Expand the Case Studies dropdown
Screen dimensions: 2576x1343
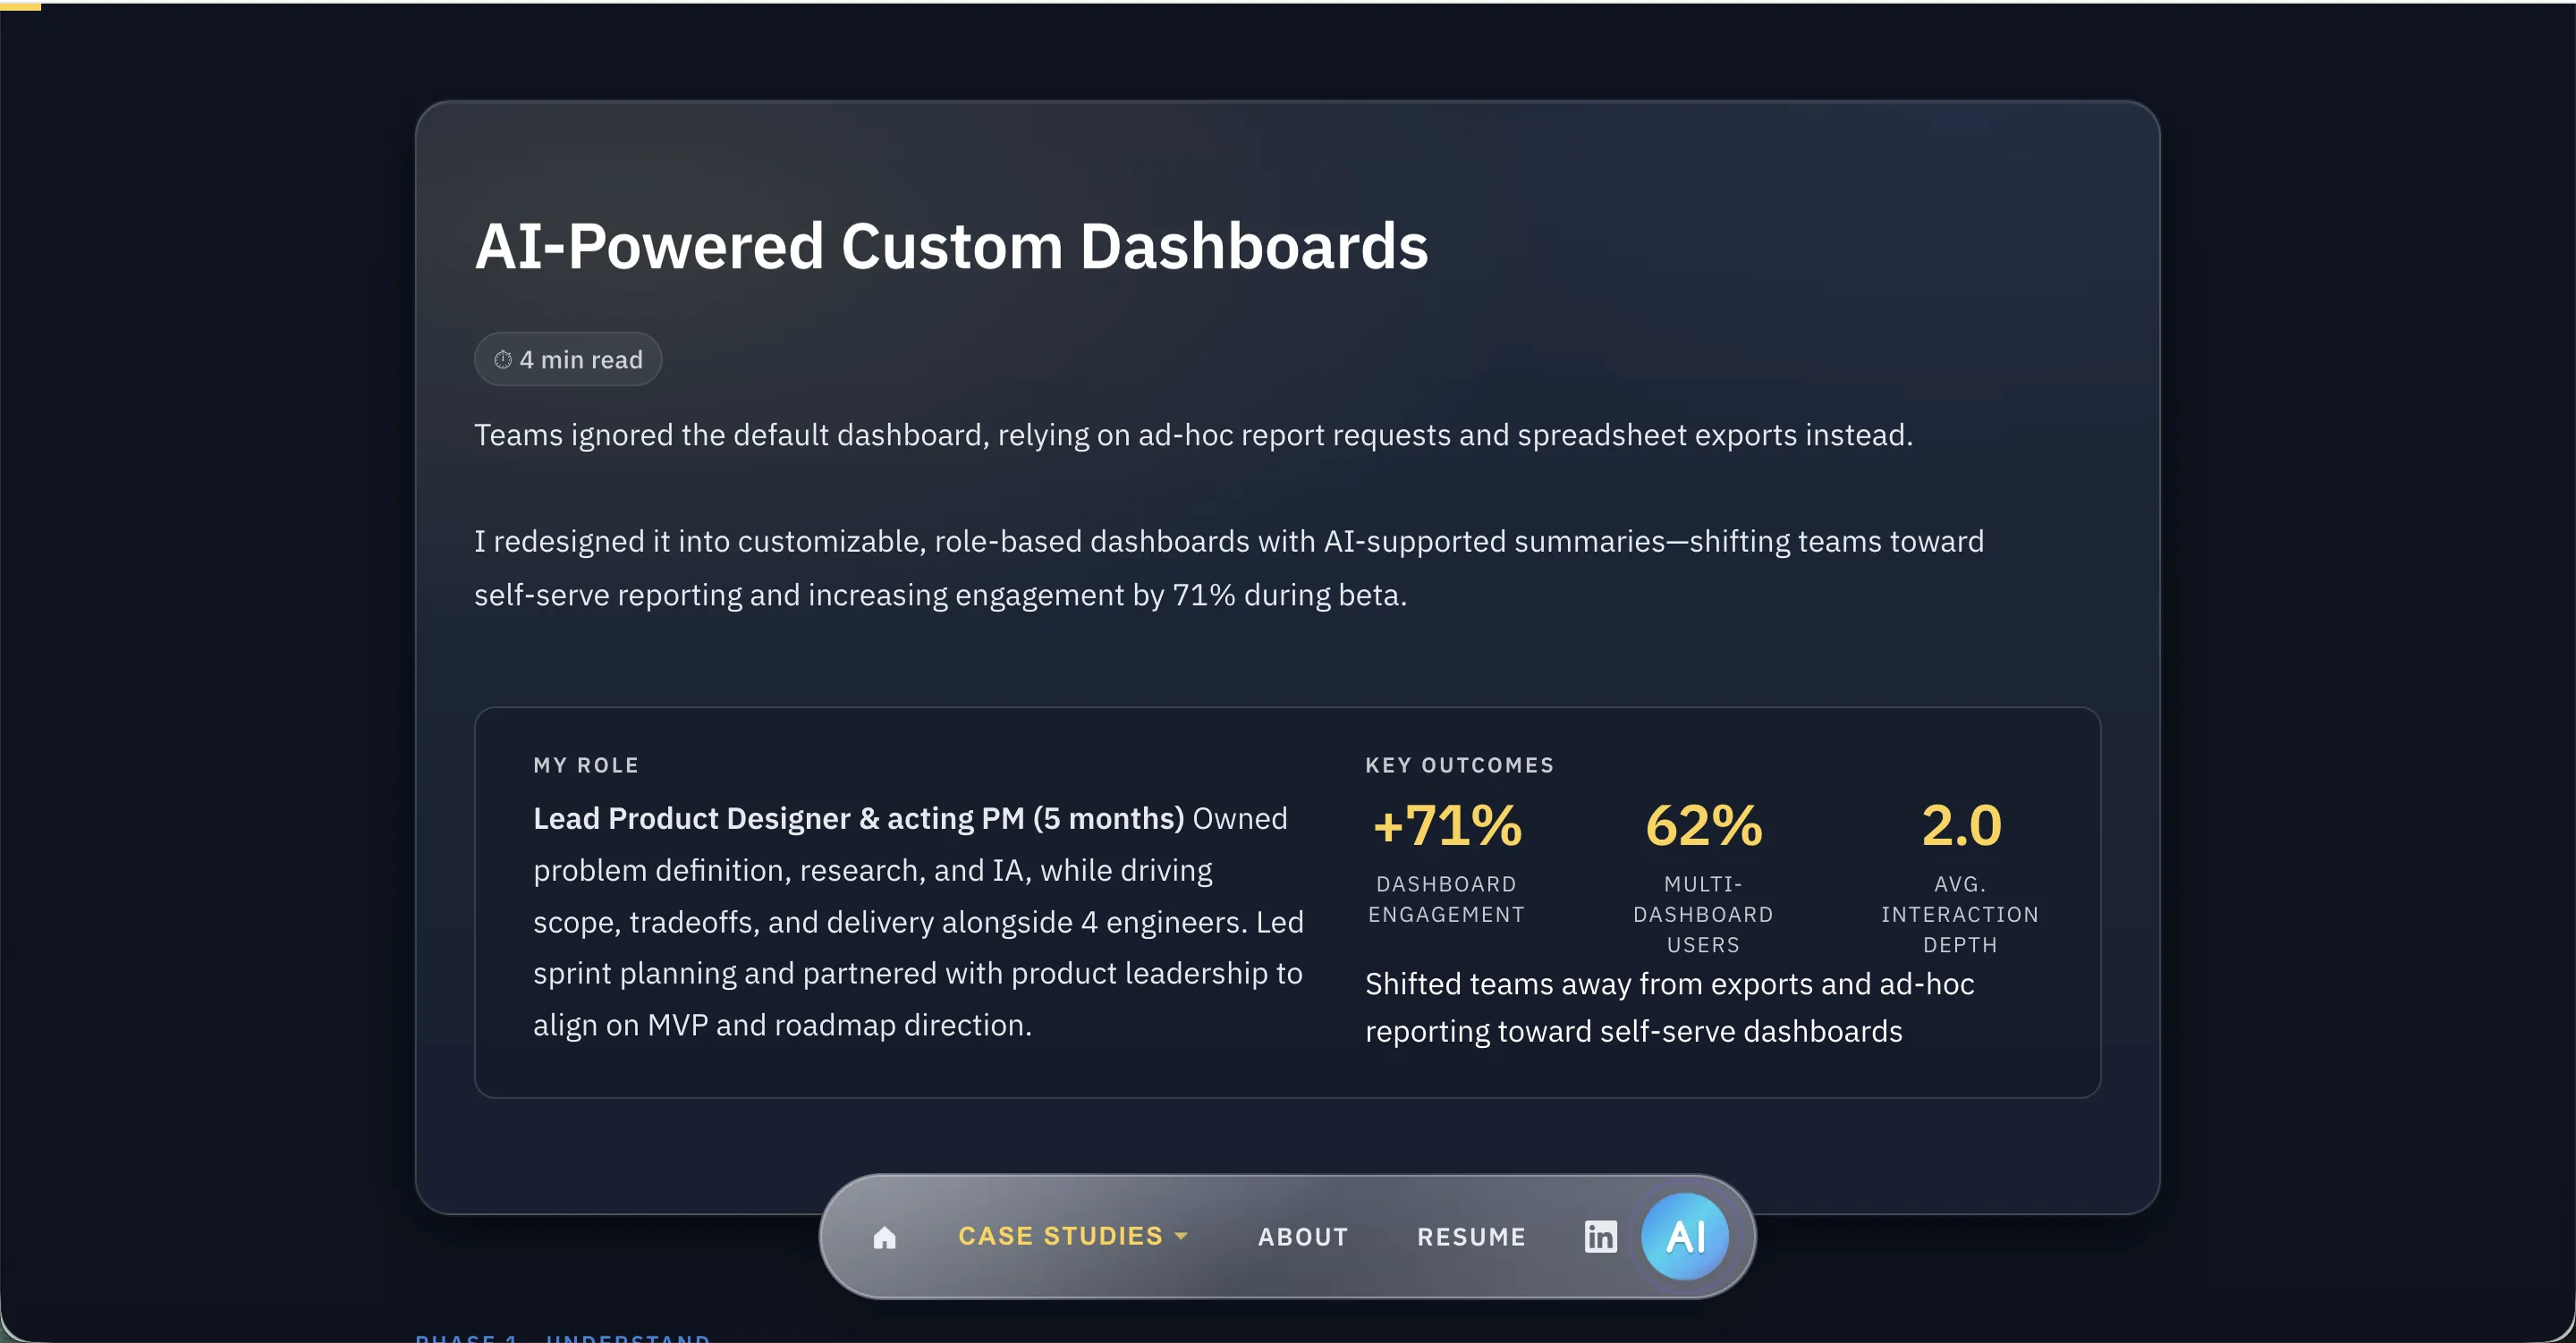[1073, 1236]
